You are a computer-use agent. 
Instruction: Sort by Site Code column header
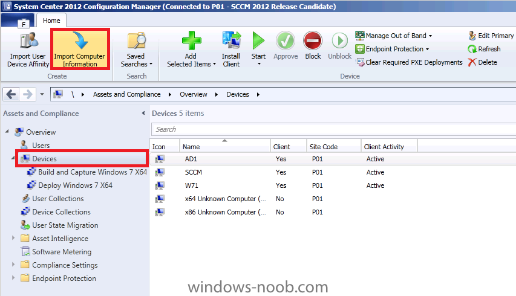[x=333, y=146]
